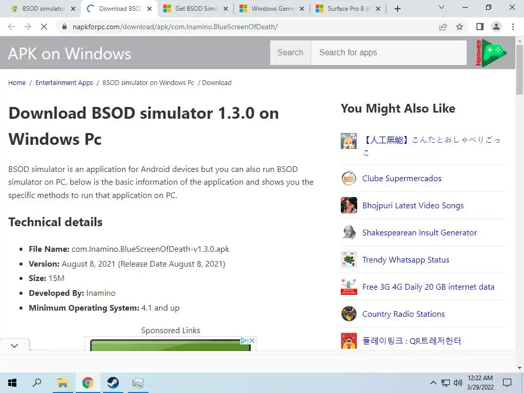Image resolution: width=524 pixels, height=393 pixels.
Task: Stop loading the page with the X button
Action: [x=44, y=27]
